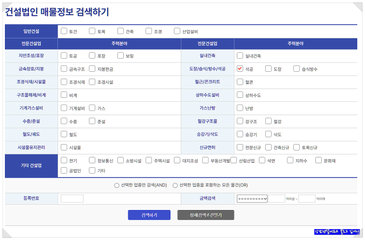
Task: Check the 삭도 checkbox
Action: click(268, 134)
